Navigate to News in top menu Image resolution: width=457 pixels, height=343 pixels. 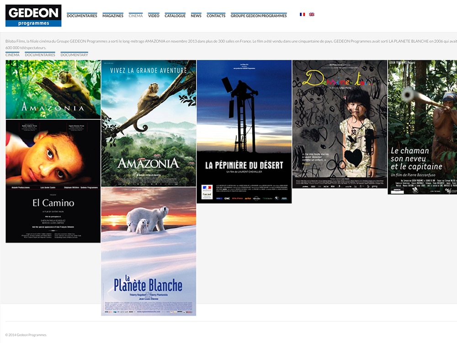(x=196, y=16)
